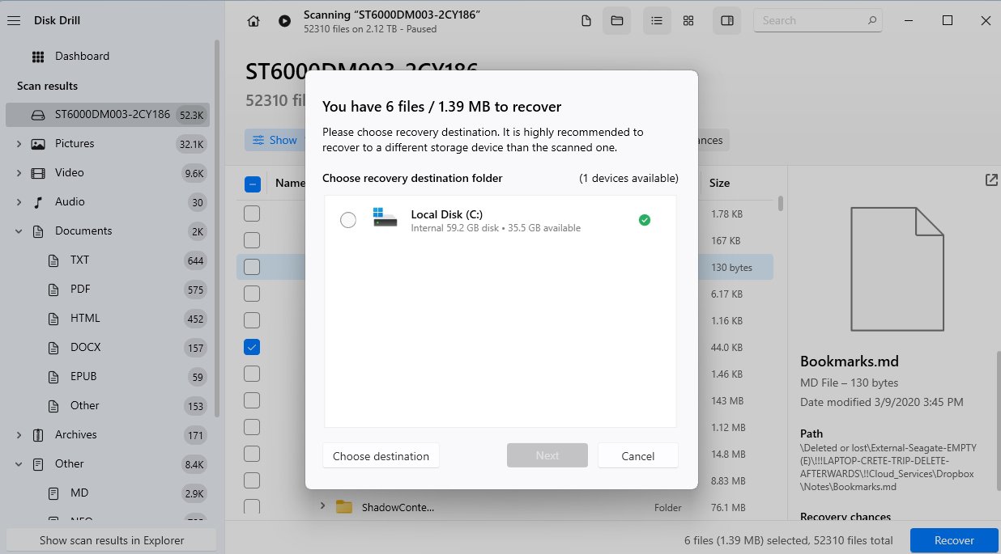The image size is (1001, 554).
Task: Check the box for the 1.78 KB row
Action: click(252, 214)
